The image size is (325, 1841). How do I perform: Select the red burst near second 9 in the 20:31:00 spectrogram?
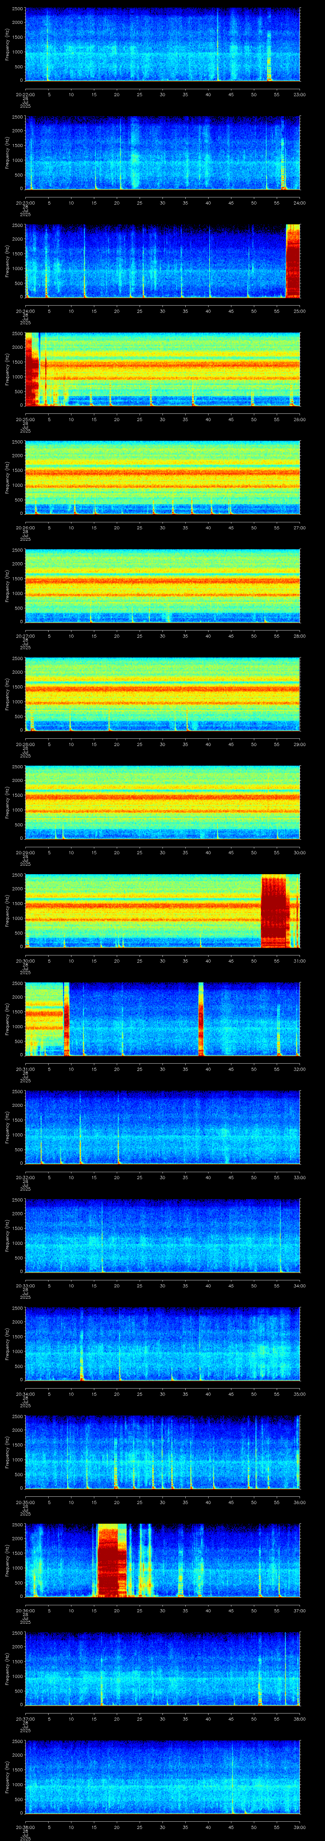point(66,1019)
